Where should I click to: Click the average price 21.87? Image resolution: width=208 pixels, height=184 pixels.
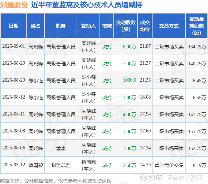(x=145, y=46)
